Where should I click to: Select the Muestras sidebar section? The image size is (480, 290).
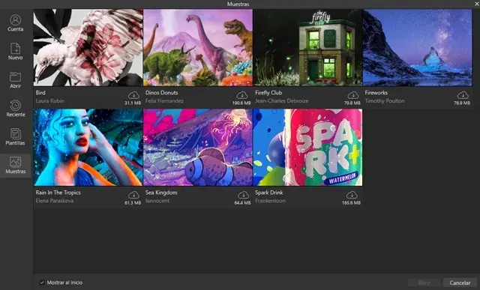click(15, 165)
